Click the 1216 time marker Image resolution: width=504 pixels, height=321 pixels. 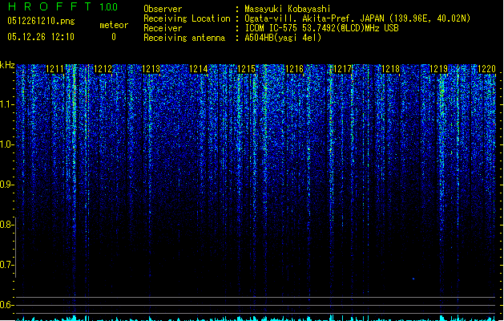click(x=294, y=69)
